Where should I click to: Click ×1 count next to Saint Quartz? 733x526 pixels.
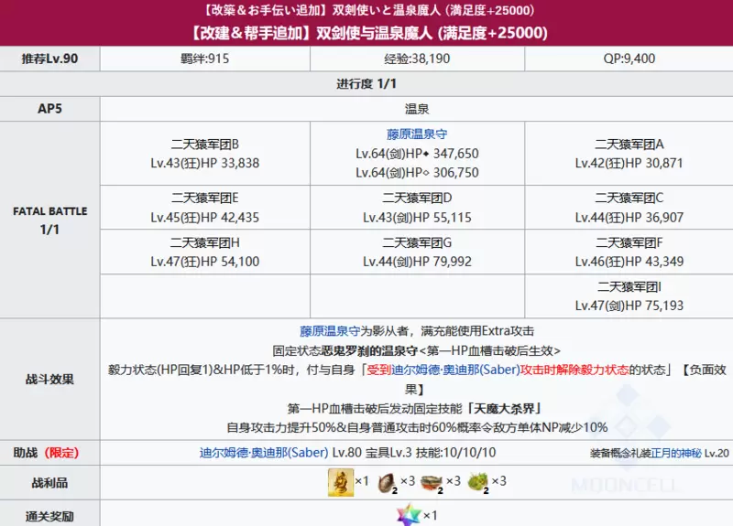point(430,515)
